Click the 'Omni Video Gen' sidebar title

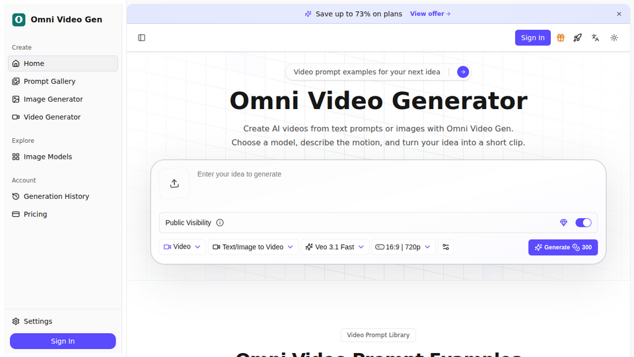coord(66,19)
